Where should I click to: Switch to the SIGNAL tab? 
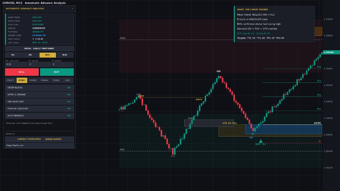click(45, 80)
